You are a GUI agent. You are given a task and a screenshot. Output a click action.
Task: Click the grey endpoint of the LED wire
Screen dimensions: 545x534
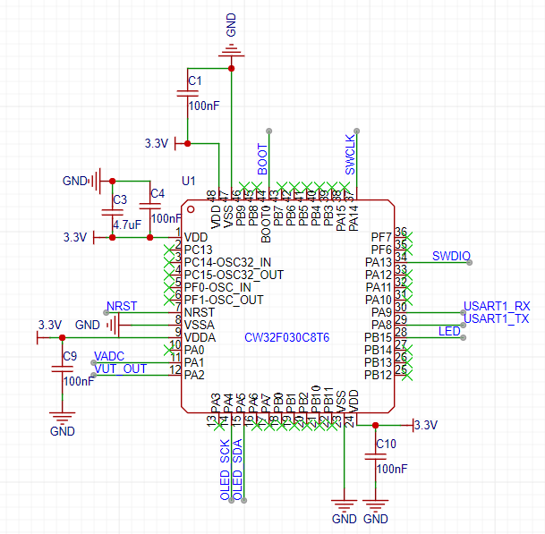[x=463, y=338]
